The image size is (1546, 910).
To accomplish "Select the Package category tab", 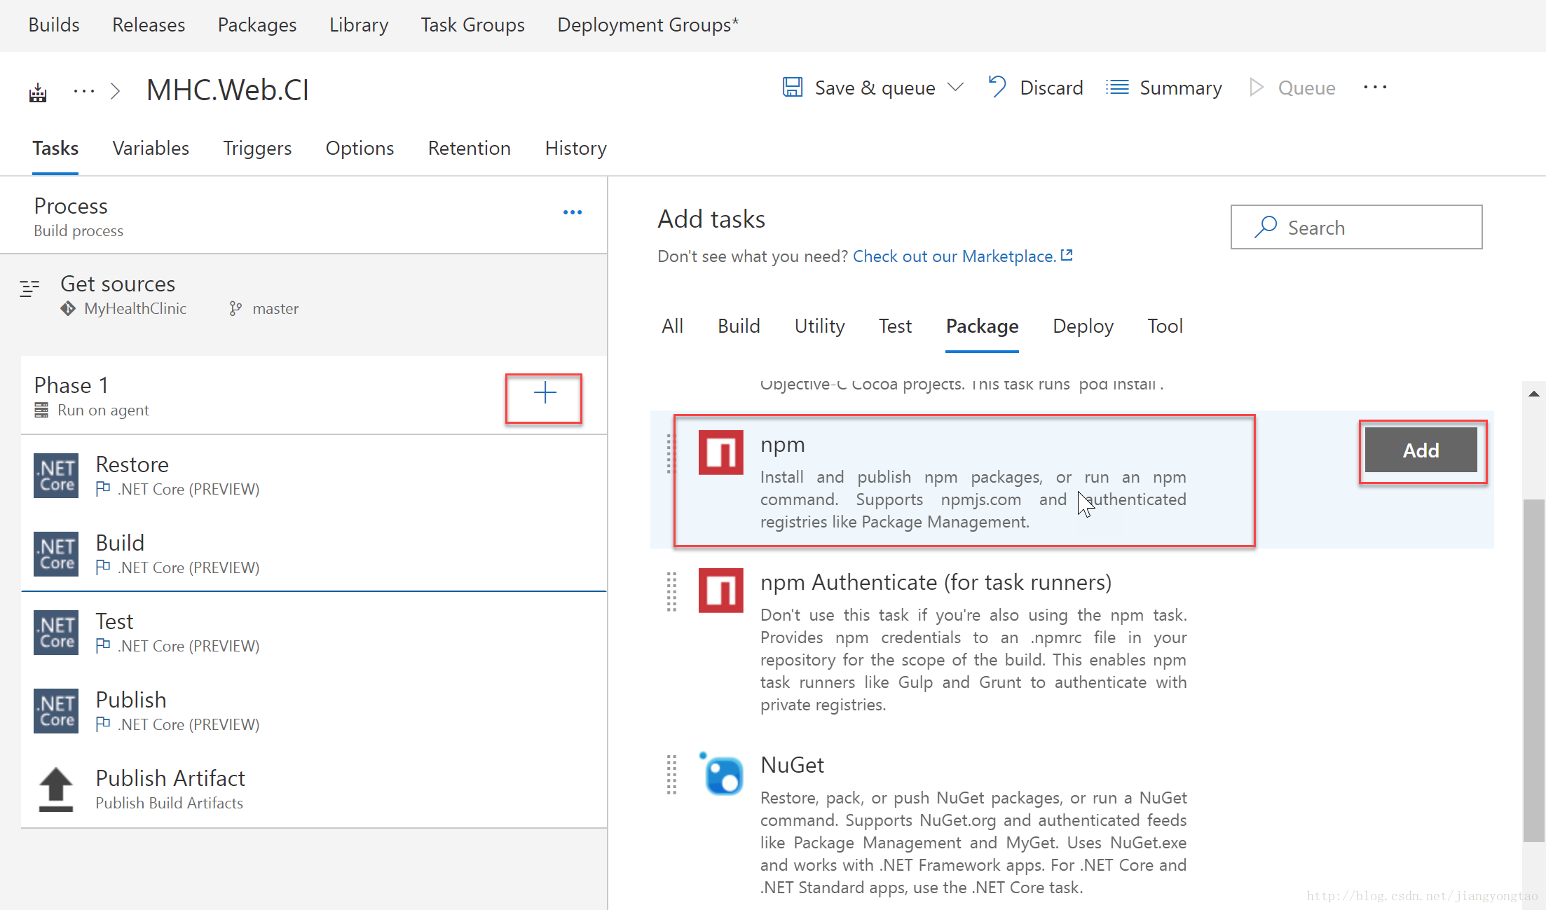I will (x=982, y=326).
